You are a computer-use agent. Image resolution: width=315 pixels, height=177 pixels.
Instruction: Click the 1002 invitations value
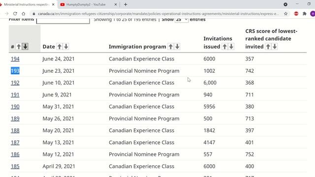pos(209,71)
